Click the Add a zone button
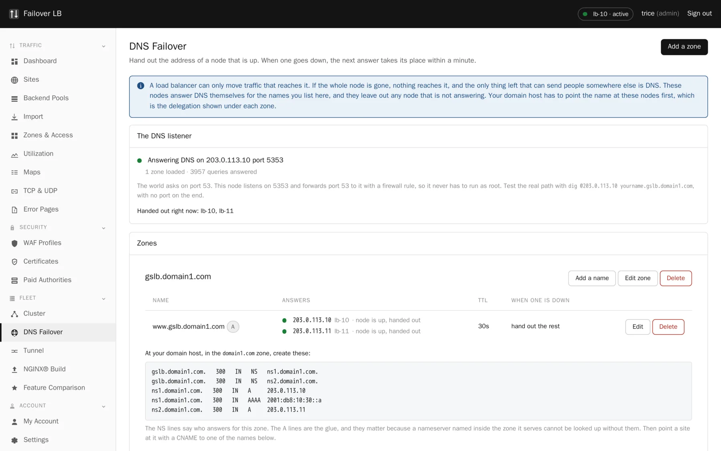 tap(684, 47)
